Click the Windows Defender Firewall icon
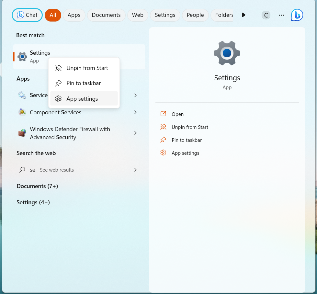The image size is (317, 294). click(x=22, y=133)
